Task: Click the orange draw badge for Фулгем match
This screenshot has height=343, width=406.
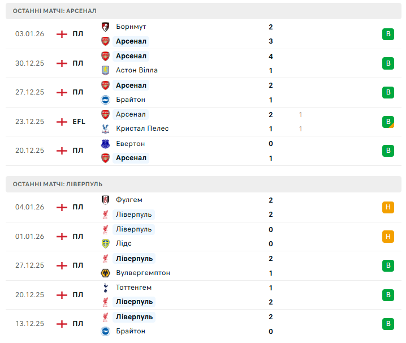Action: point(388,207)
